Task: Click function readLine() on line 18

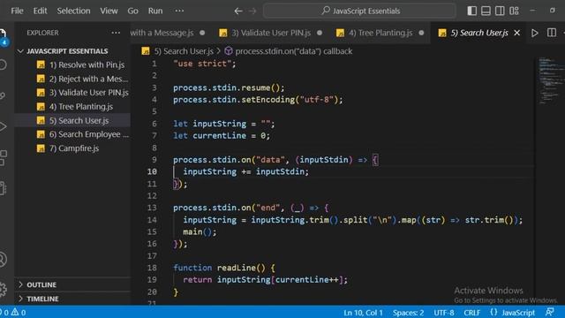Action: pyautogui.click(x=223, y=268)
